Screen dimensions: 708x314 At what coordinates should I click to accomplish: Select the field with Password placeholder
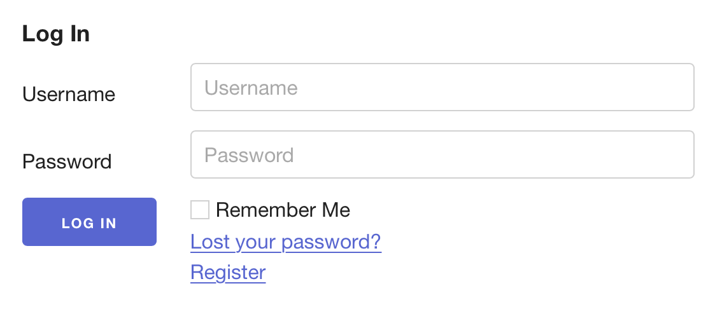[x=442, y=154]
